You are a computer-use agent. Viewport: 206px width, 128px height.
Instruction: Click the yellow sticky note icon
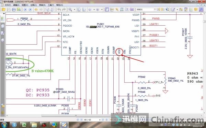[x=196, y=10]
